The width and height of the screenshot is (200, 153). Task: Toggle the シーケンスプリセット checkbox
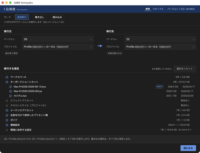7,110
